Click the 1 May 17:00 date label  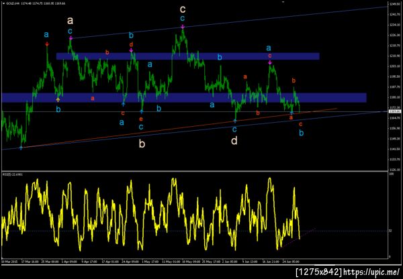[x=150, y=262]
